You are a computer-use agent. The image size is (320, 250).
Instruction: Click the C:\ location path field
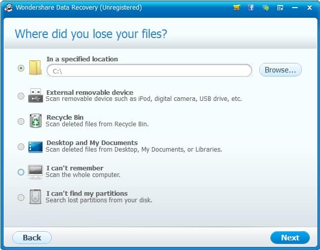pos(149,70)
